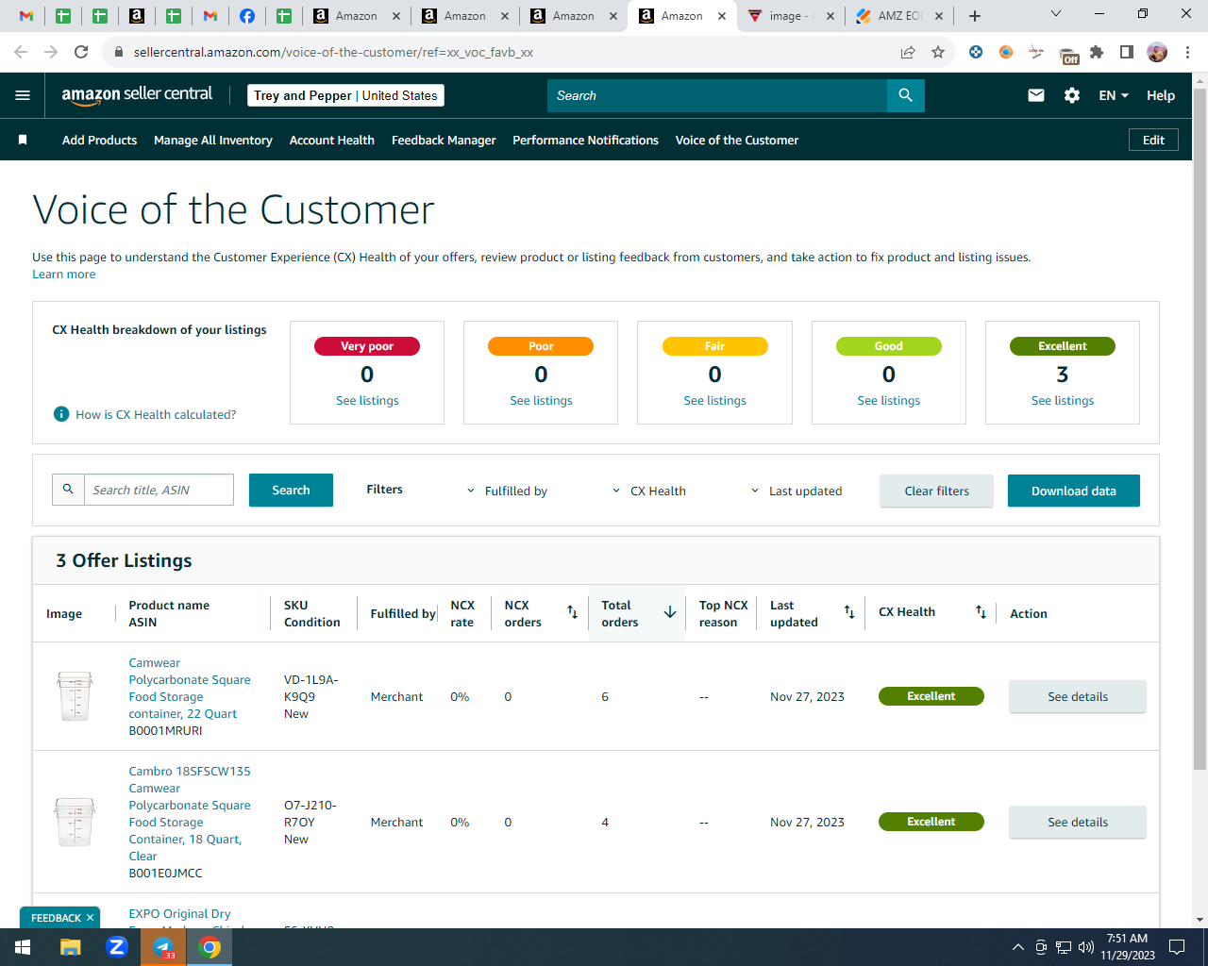
Task: Open the FEEDBACK widget
Action: 56,918
